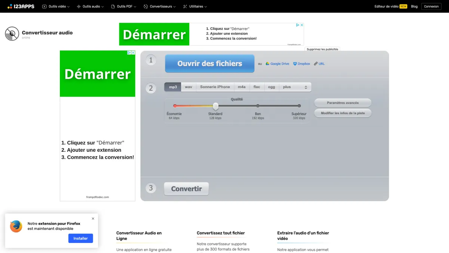Viewport: 449px width, 253px height.
Task: Click the 'Bon' quality label
Action: click(x=258, y=114)
